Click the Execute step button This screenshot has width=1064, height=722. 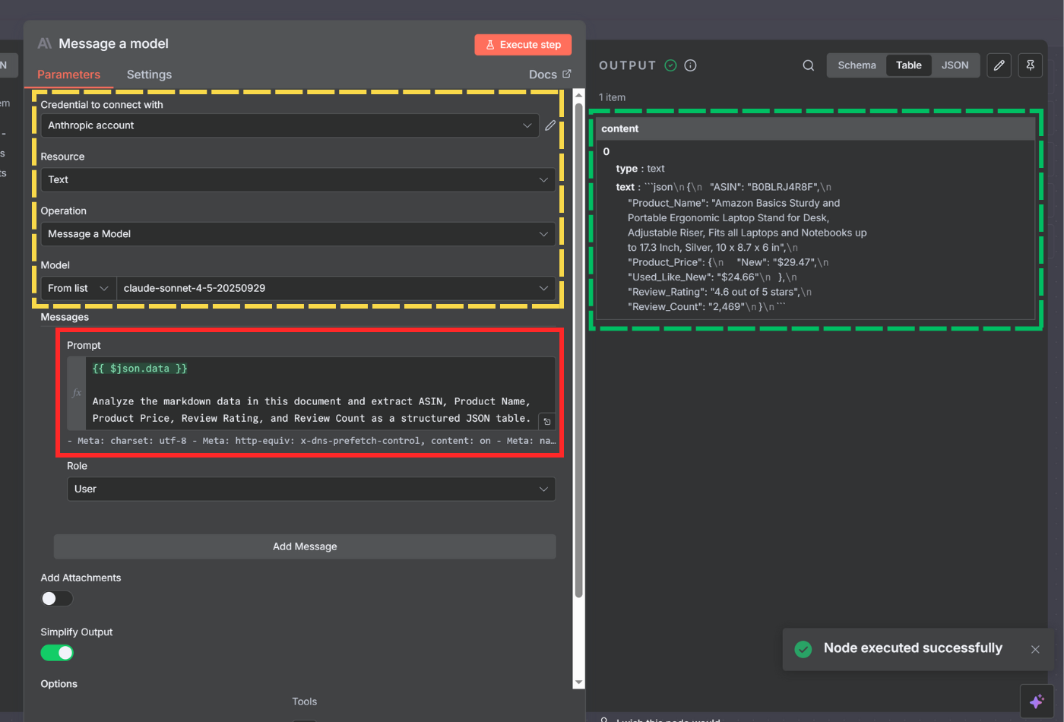coord(523,44)
